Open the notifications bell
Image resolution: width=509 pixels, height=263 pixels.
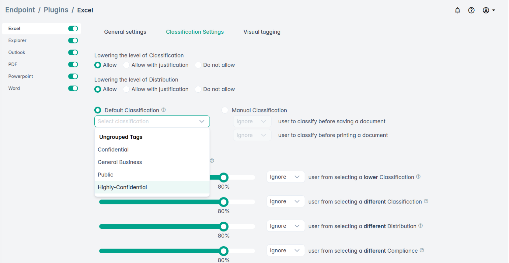457,10
